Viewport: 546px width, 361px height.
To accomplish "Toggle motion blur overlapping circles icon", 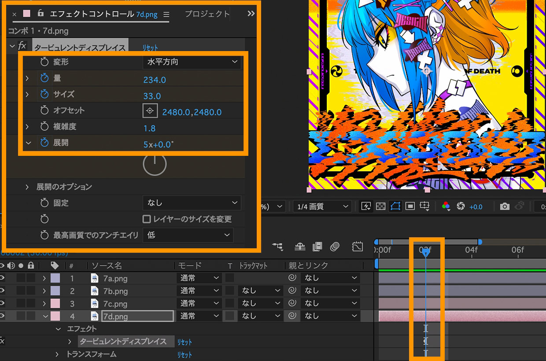I will pyautogui.click(x=335, y=247).
